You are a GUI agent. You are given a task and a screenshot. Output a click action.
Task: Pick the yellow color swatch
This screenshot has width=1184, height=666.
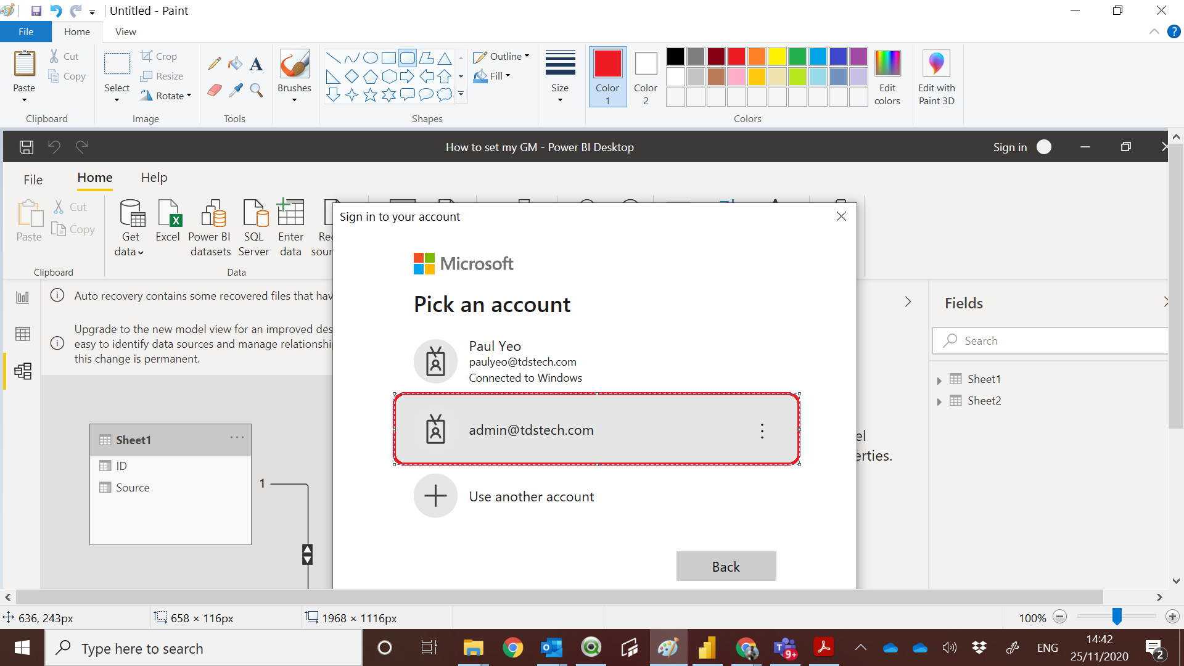[x=777, y=56]
